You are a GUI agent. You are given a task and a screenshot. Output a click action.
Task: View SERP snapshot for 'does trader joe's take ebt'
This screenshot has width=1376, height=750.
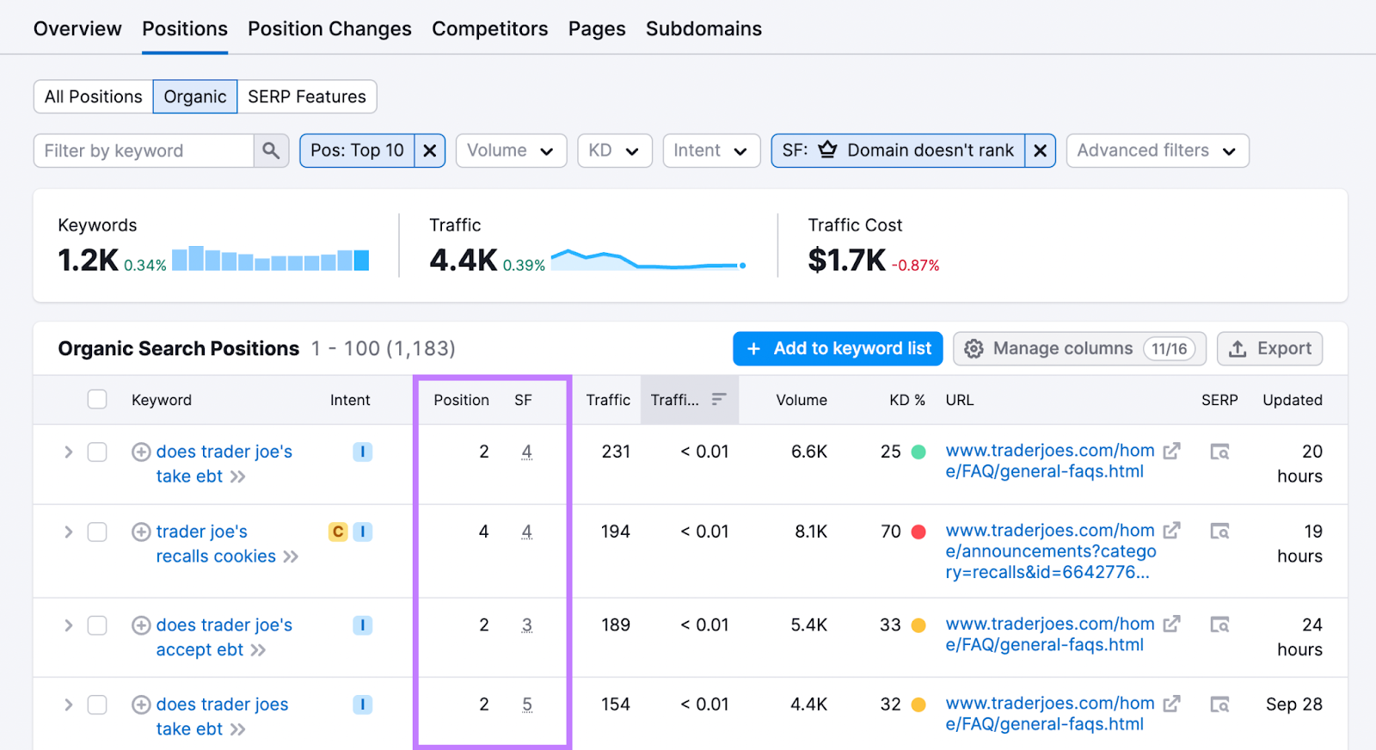1219,452
